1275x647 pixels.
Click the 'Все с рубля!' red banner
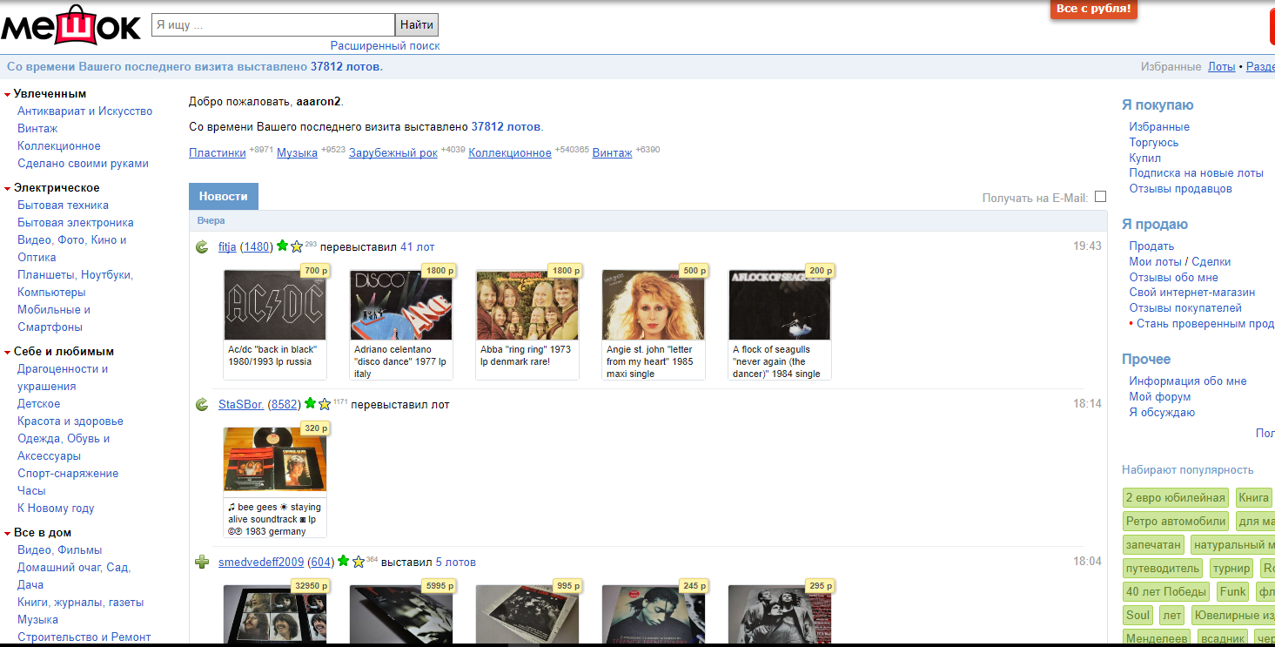1093,9
